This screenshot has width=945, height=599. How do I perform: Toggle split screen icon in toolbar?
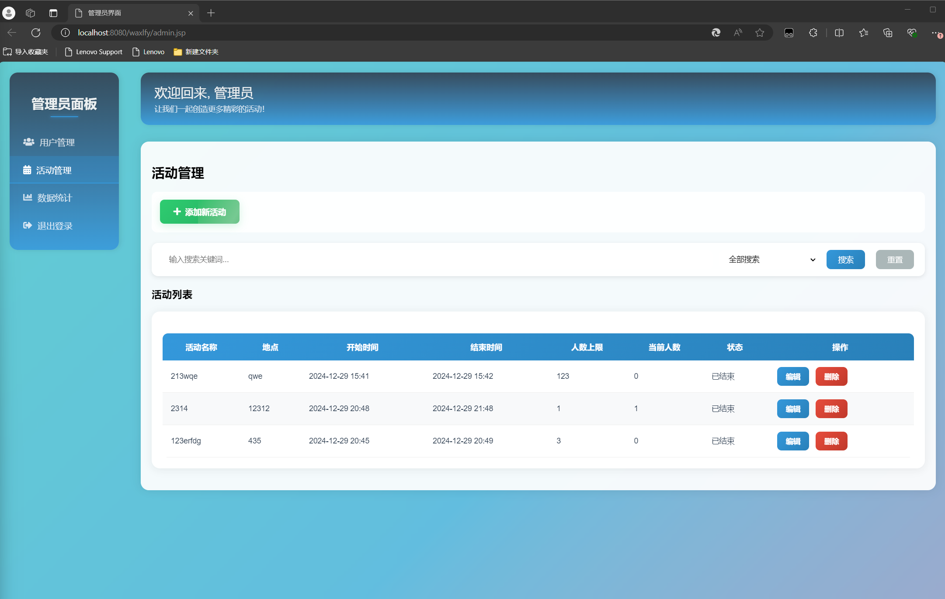pyautogui.click(x=839, y=33)
